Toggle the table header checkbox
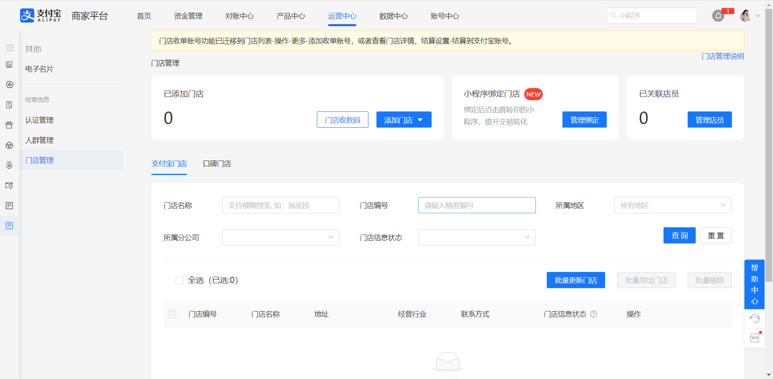Viewport: 773px width, 379px height. (172, 314)
